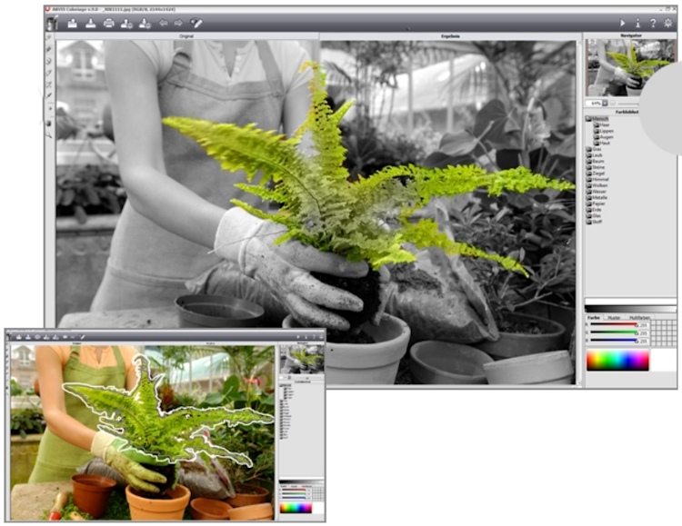Select the zoom magnifier tool in left toolbar
The width and height of the screenshot is (682, 526).
click(x=49, y=135)
